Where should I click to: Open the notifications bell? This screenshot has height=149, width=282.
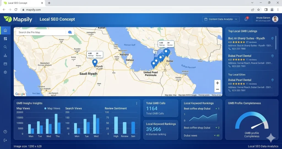point(246,19)
